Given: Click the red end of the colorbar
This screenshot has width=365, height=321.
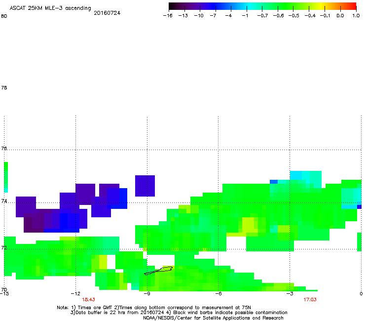Looking at the screenshot, I should tap(353, 6).
